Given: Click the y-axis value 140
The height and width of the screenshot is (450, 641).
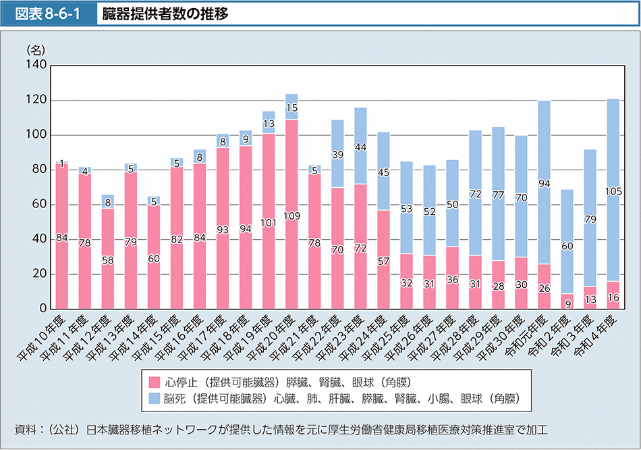Looking at the screenshot, I should click(36, 66).
